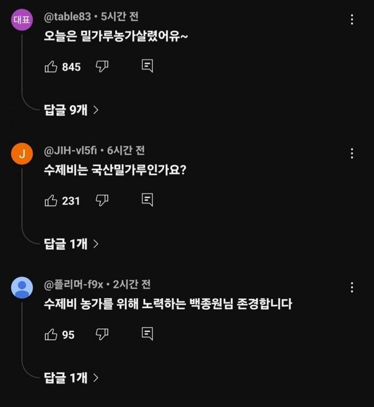Reply to @table83's comment

(147, 67)
